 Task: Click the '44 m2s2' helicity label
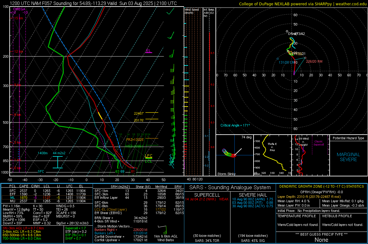point(59,153)
